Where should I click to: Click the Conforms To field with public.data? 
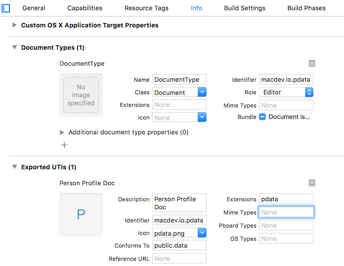coord(179,245)
